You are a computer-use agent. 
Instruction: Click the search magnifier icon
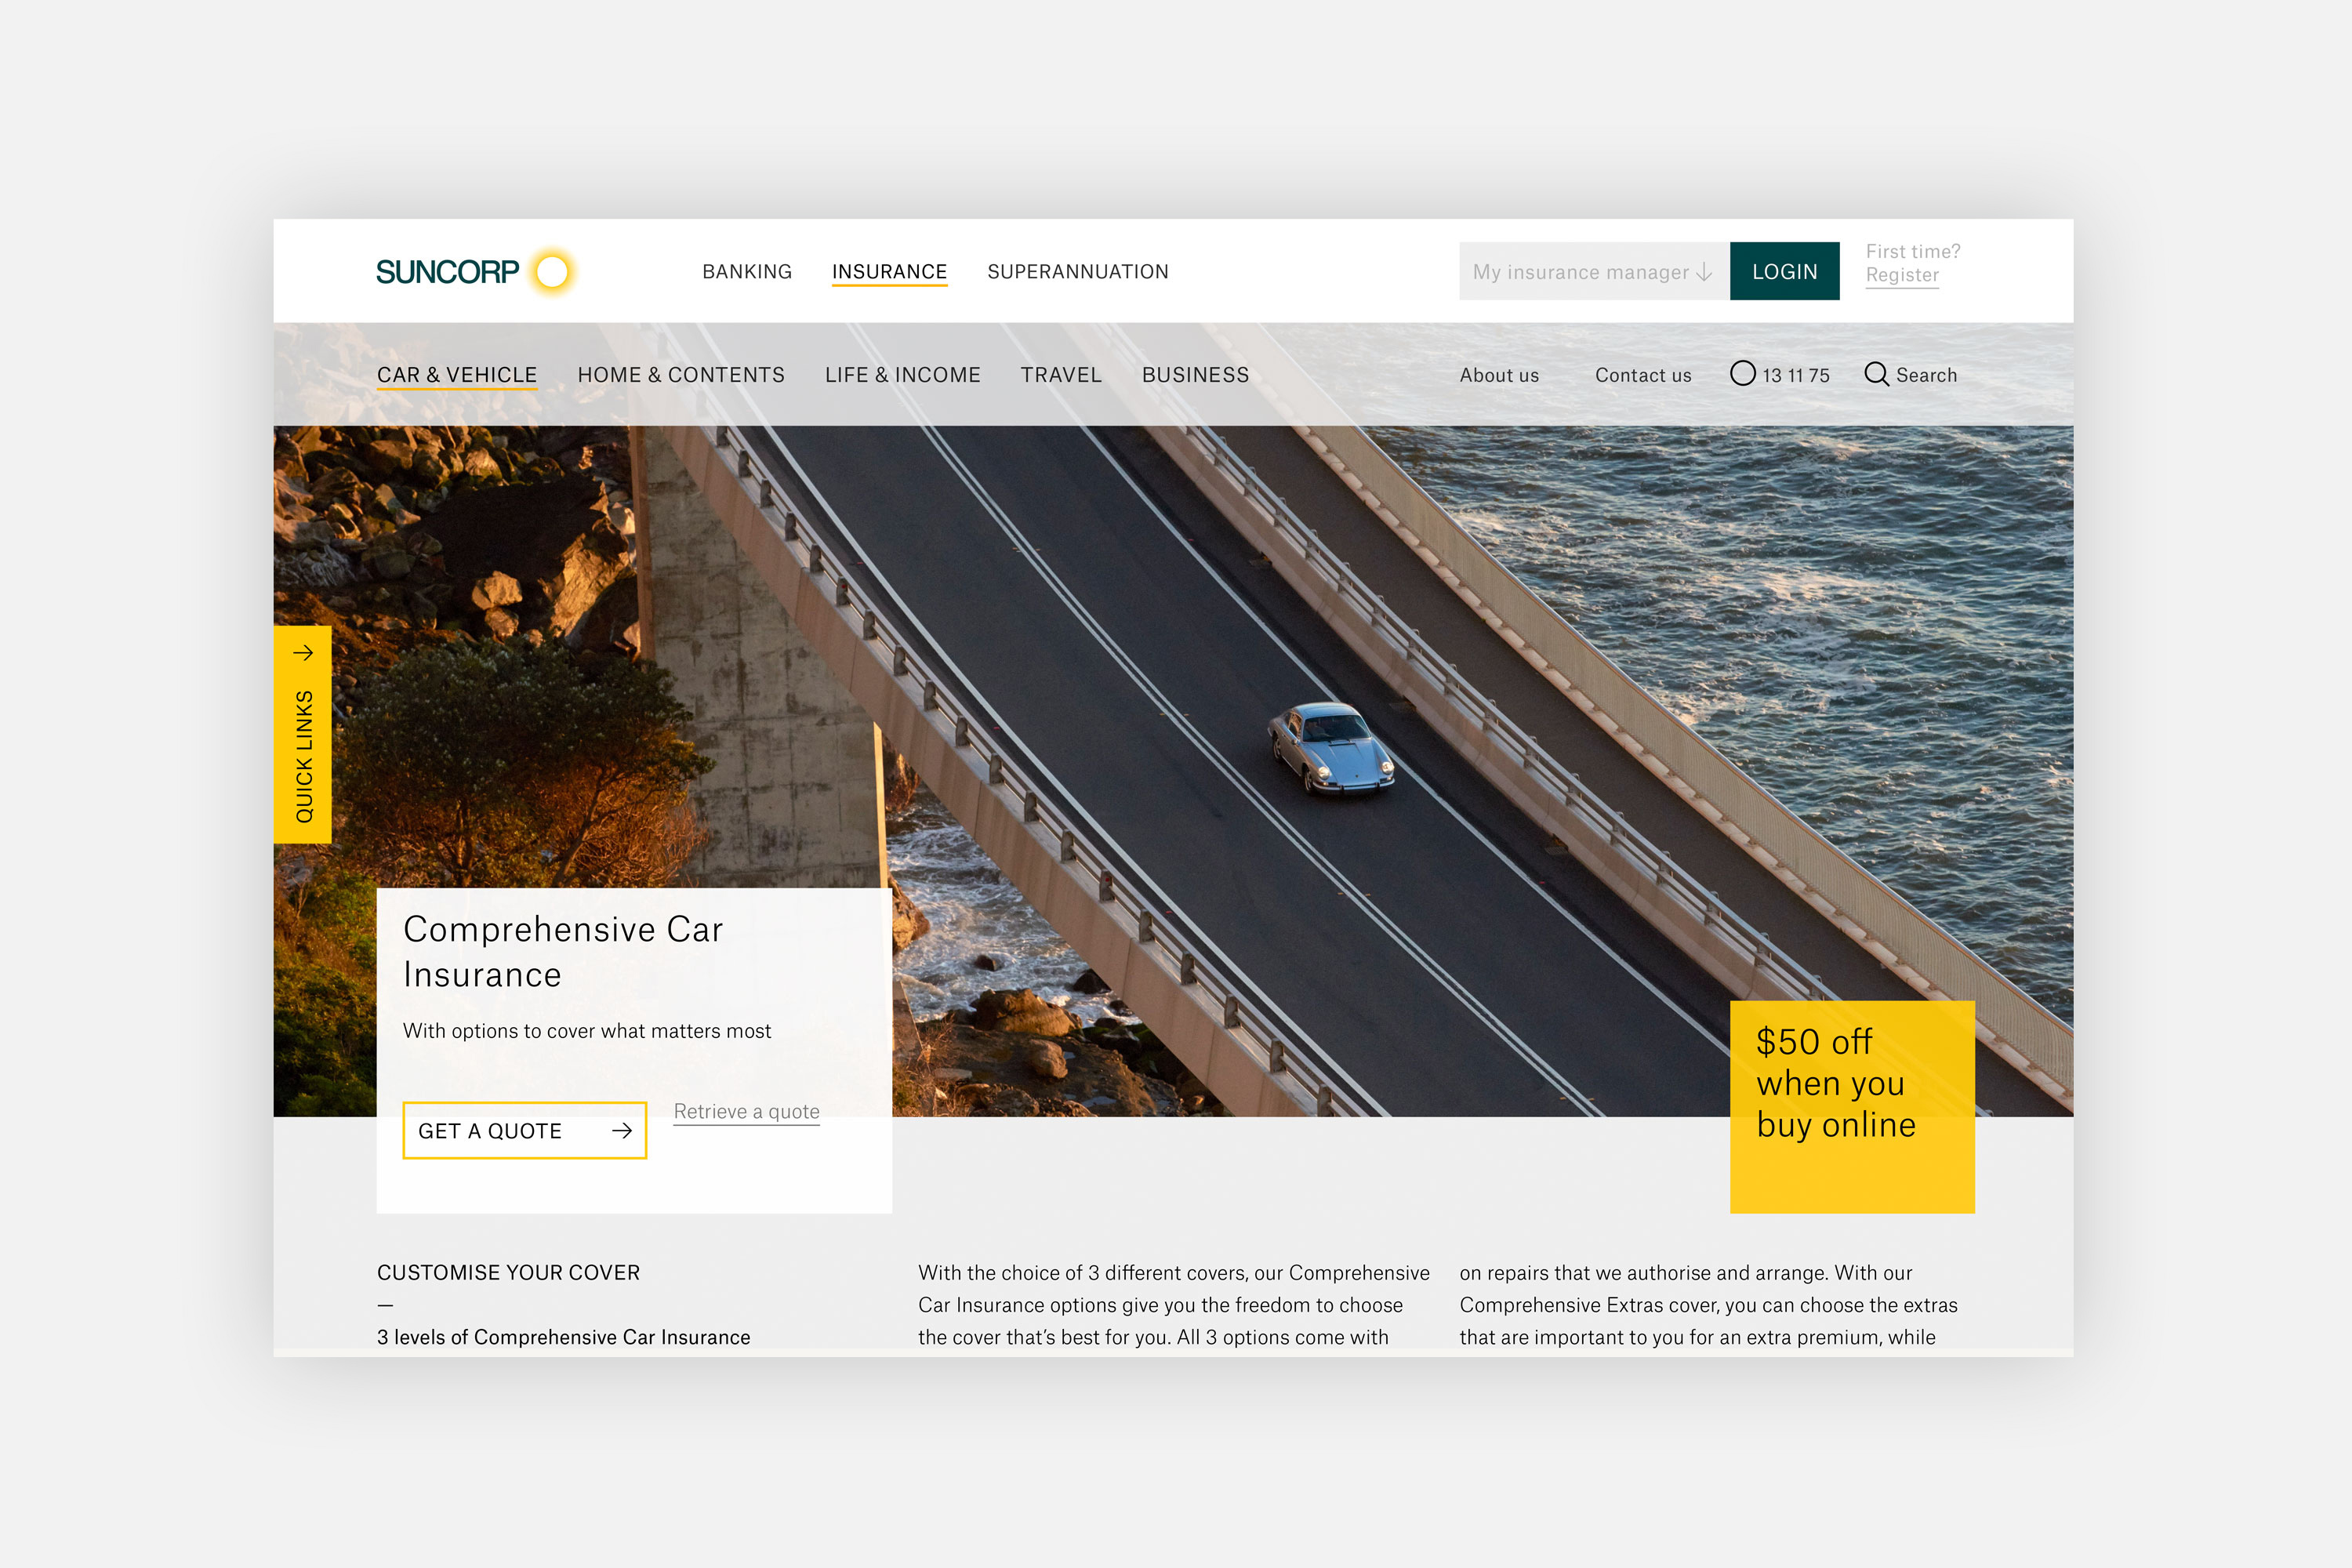click(x=1876, y=374)
